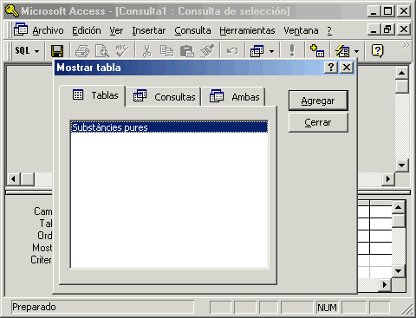Select Substàncies pures in the list
The height and width of the screenshot is (318, 416).
click(169, 127)
